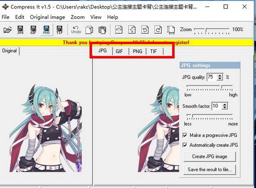Screen dimensions: 256x188
Task: Click the original image preview
Action: [x=46, y=128]
